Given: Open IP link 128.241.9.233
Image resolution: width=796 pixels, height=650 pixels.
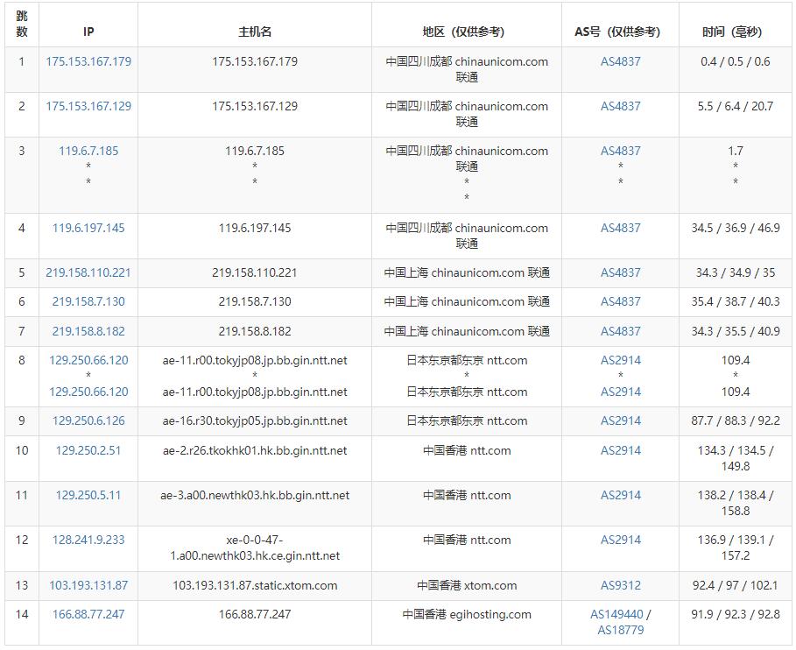Looking at the screenshot, I should coord(88,540).
